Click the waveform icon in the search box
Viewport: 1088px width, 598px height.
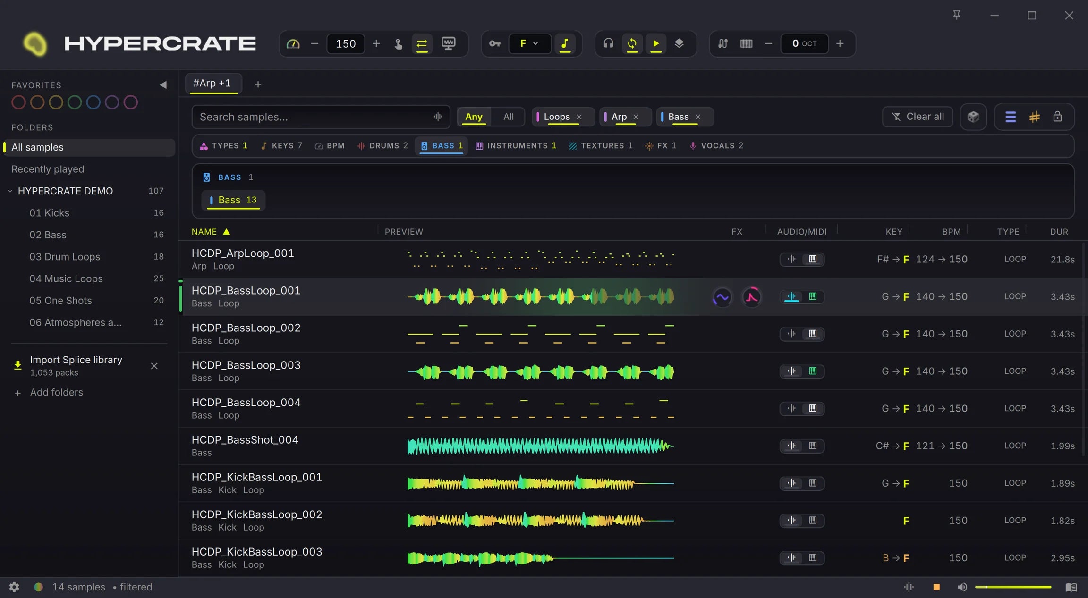pos(438,117)
